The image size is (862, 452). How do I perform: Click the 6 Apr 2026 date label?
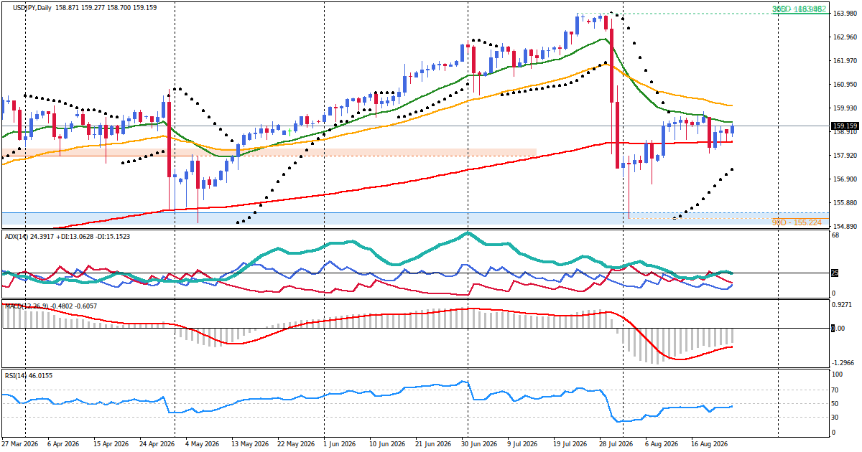[64, 444]
